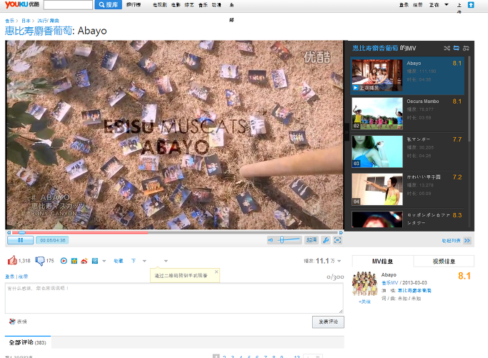Screen dimensions: 488x358
Task: Adjust the volume slider
Action: [288, 240]
